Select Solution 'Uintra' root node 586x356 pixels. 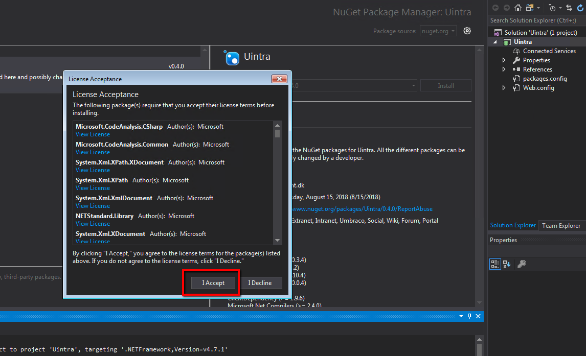tap(540, 33)
